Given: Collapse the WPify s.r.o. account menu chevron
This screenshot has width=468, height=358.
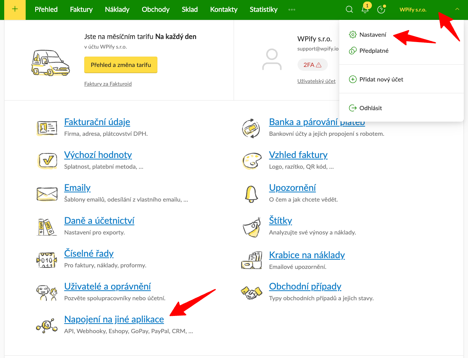Looking at the screenshot, I should point(457,10).
